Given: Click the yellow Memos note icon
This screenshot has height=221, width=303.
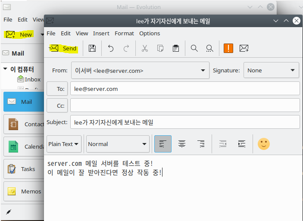Looking at the screenshot, I should tap(12, 191).
